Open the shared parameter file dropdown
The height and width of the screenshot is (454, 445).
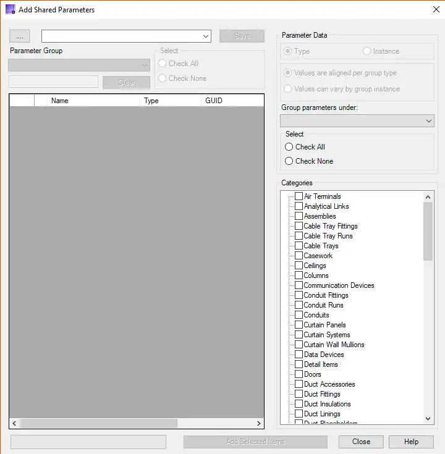coord(206,36)
